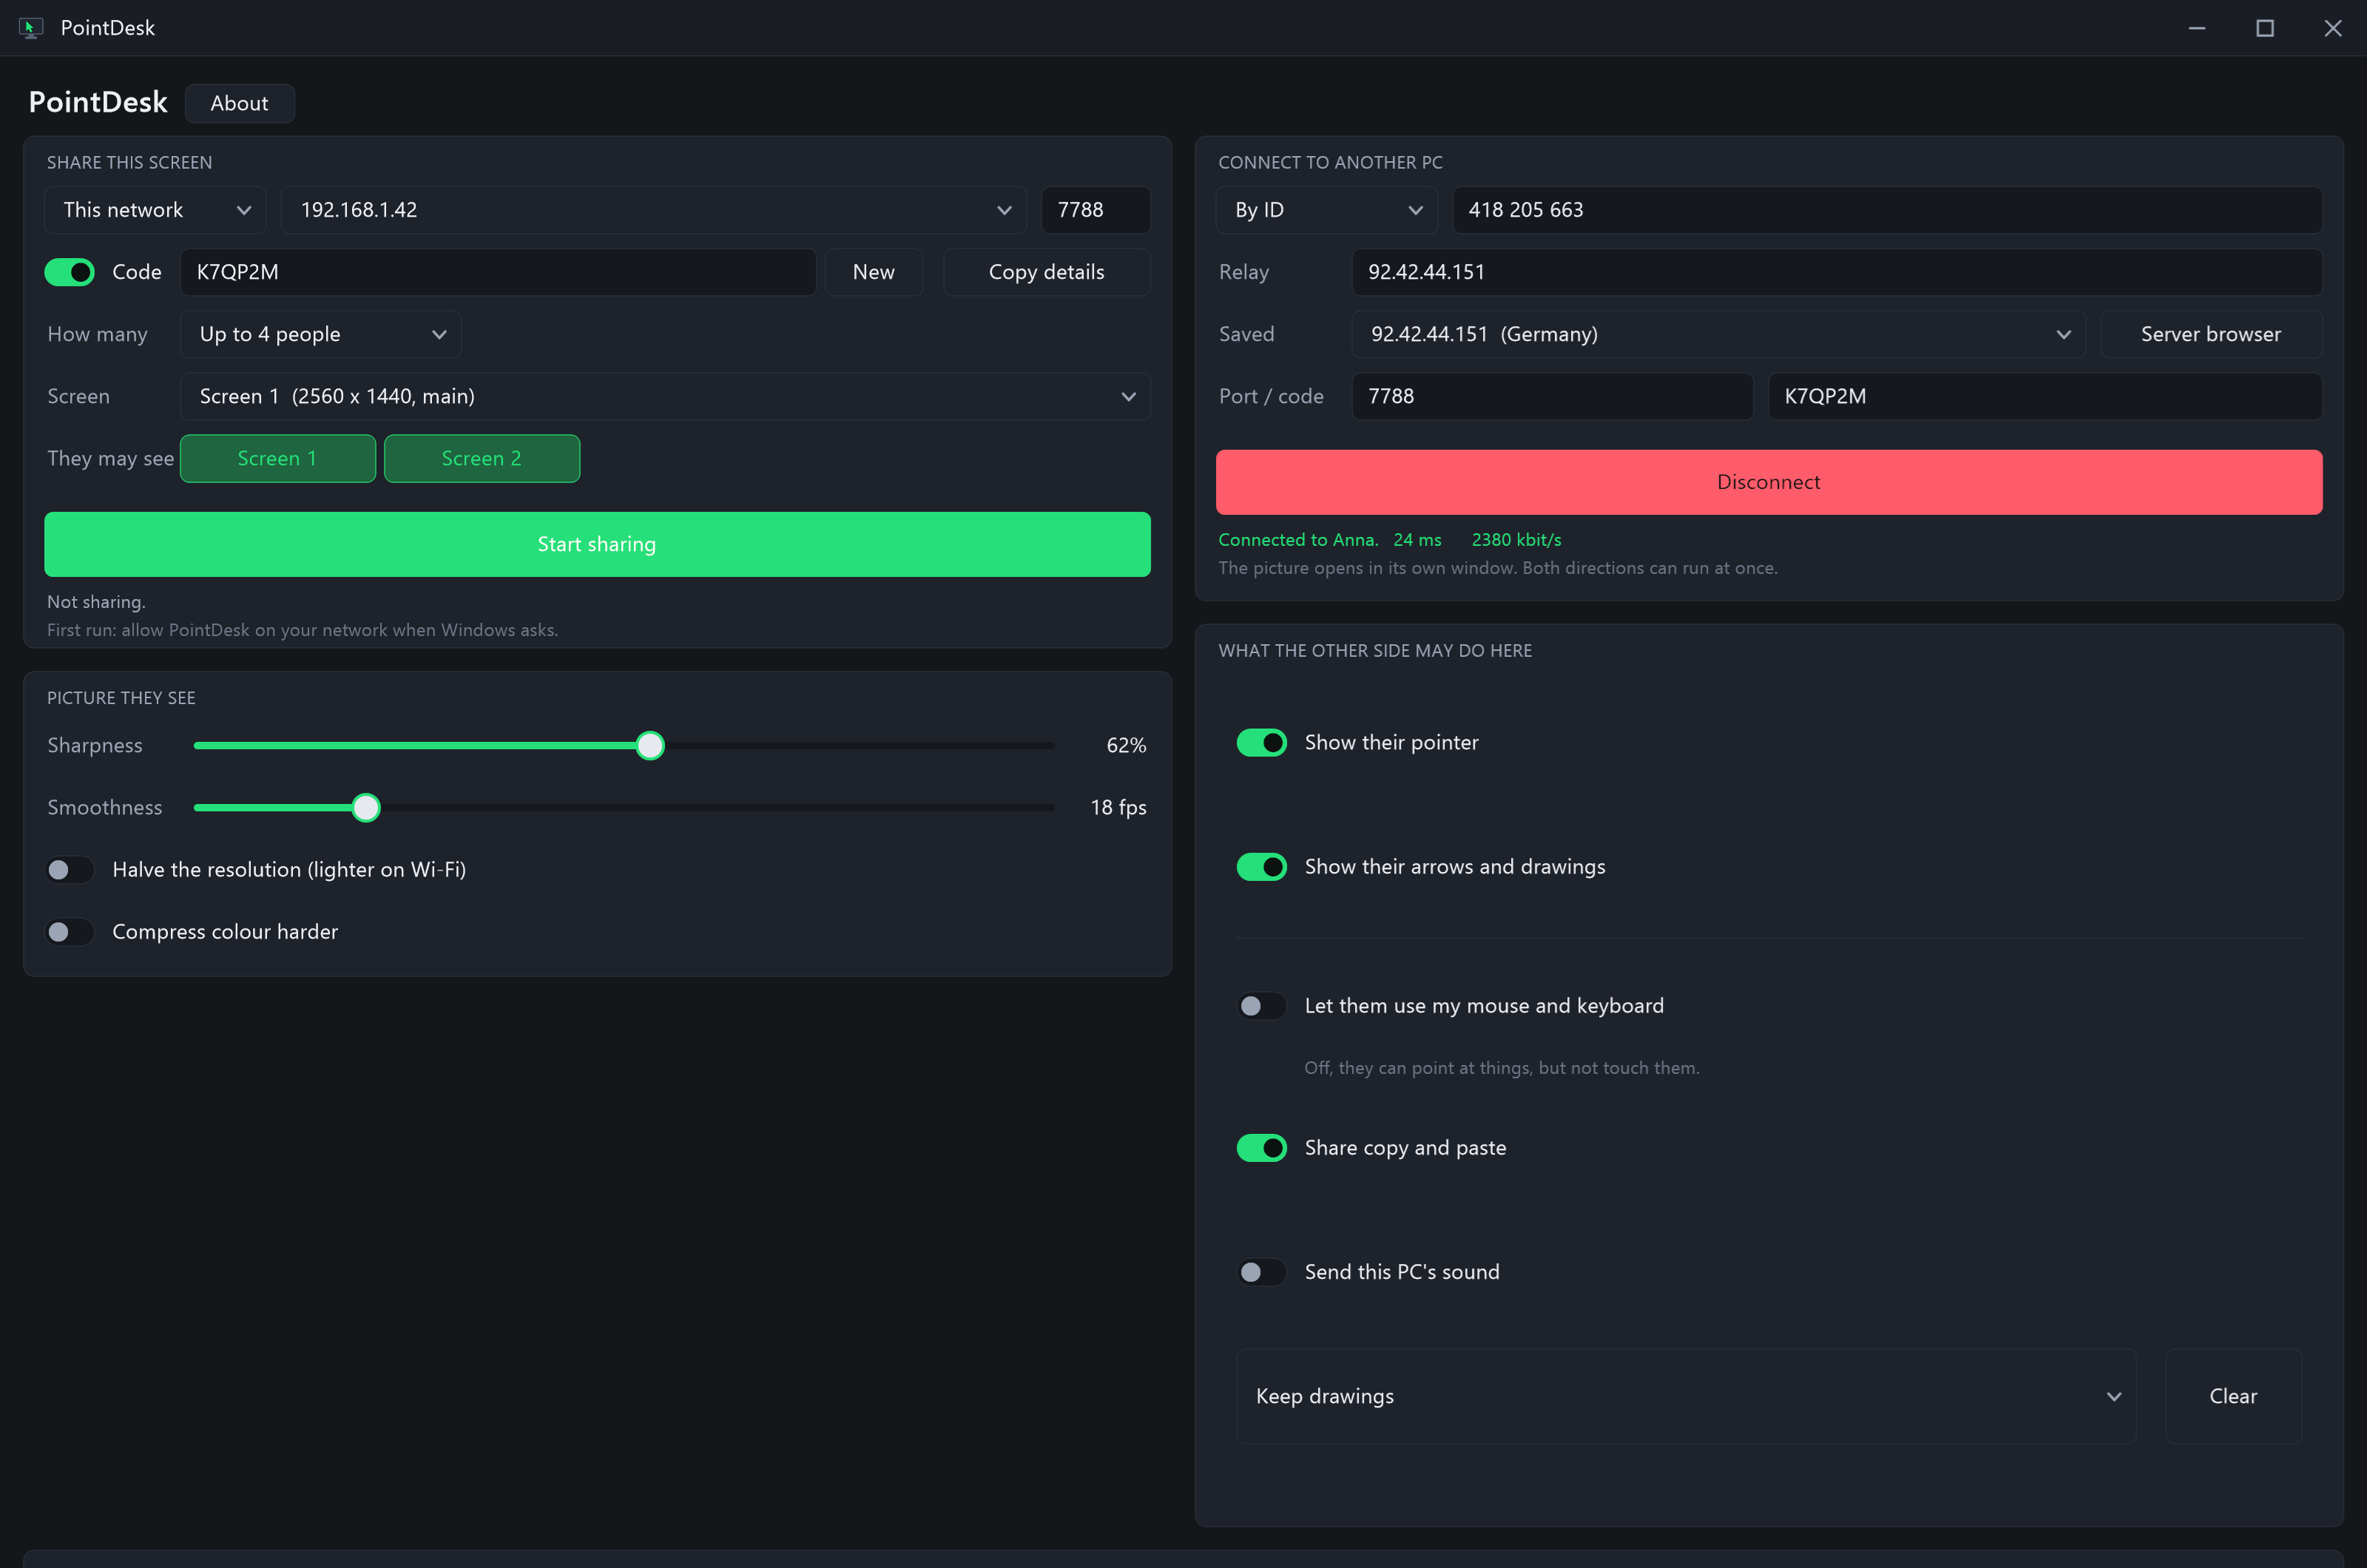Toggle the Code switch off
Viewport: 2367px width, 1568px height.
69,272
